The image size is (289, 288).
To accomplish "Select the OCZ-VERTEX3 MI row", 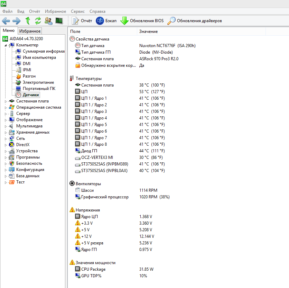I will coord(119,157).
